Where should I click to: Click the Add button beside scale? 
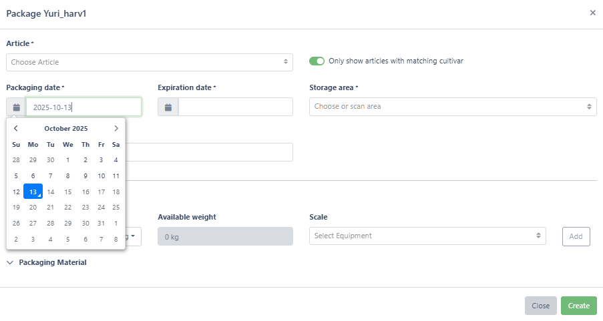click(x=576, y=236)
